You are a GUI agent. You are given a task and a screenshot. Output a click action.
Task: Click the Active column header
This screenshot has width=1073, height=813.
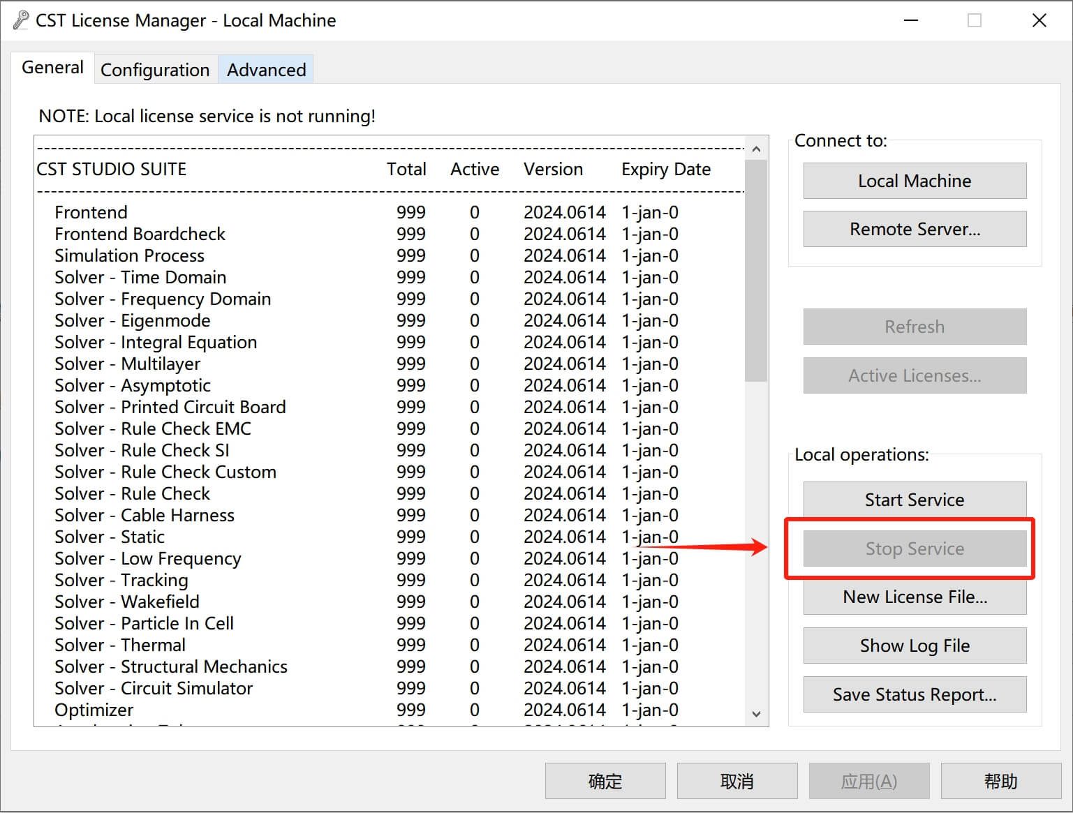point(475,170)
